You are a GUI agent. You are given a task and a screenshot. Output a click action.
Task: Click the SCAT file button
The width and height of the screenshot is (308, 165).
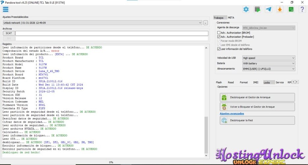tap(9, 33)
